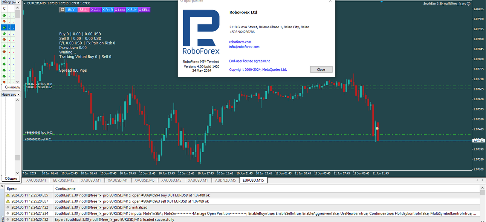The image size is (486, 222).
Task: Close the About dialog with title X
Action: click(x=330, y=1)
